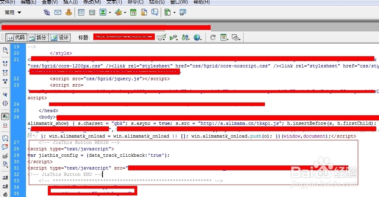Switch to 设计 (Design) view

pos(60,37)
